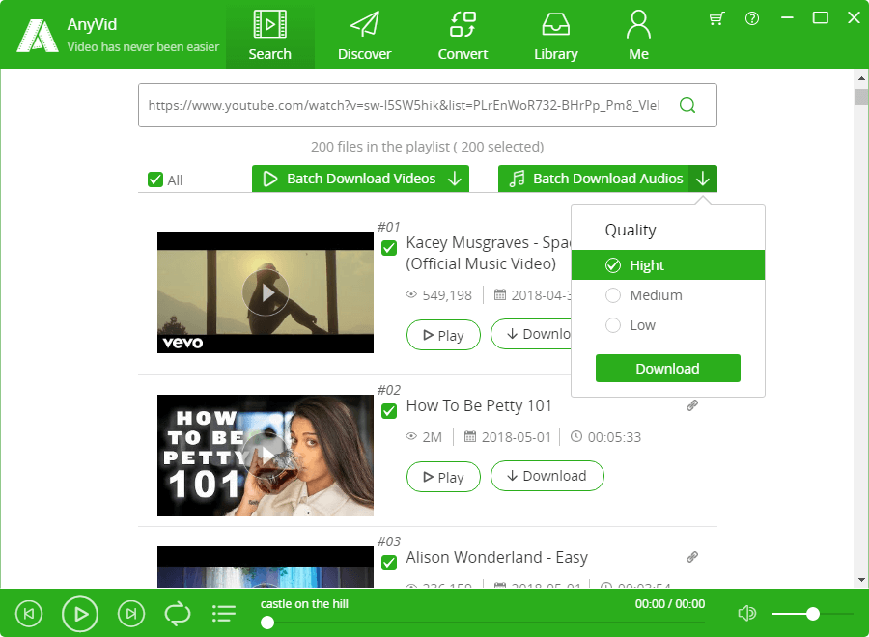The height and width of the screenshot is (637, 869).
Task: Adjust the volume slider handle
Action: [x=813, y=614]
